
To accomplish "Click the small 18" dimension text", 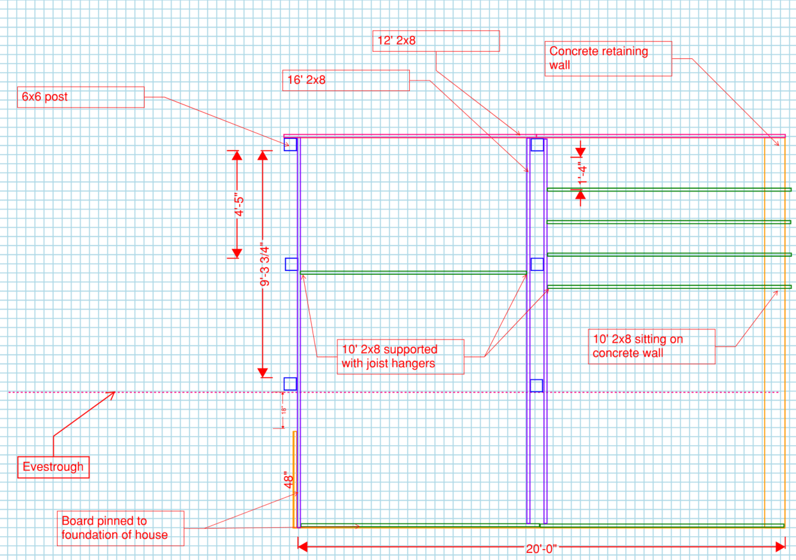I will (283, 411).
